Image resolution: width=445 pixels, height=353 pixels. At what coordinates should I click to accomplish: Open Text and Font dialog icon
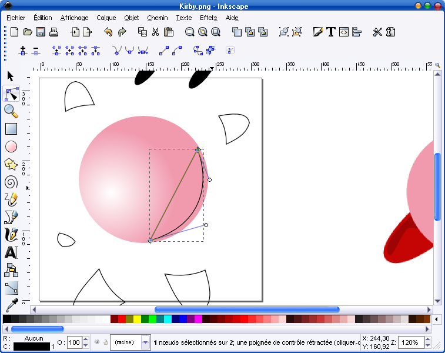tap(330, 32)
